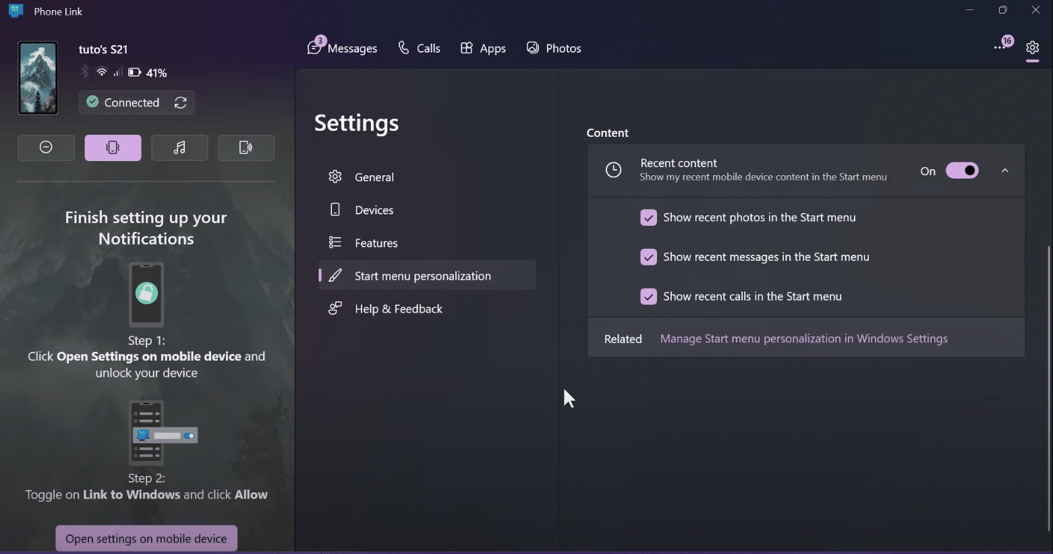
Task: Go to the Photos tab
Action: pyautogui.click(x=554, y=48)
